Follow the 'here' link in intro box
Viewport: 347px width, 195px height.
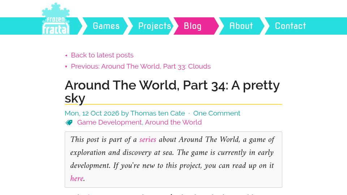[77, 178]
